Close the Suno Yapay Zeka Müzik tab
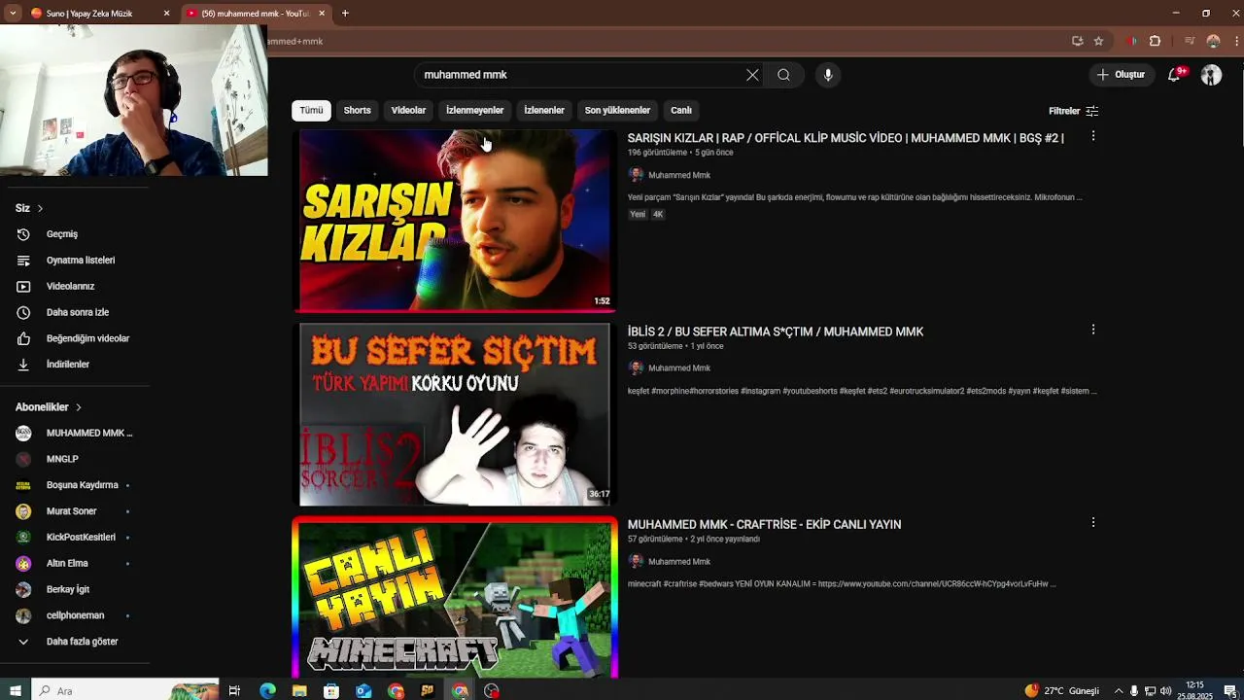The width and height of the screenshot is (1244, 700). tap(166, 14)
